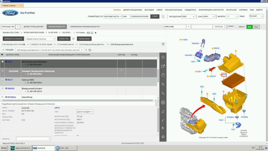The height and width of the screenshot is (151, 268).
Task: Switch to ДЕРЕВО ГРУППЫ ДЕТАЛЕЙ tab
Action: click(33, 27)
